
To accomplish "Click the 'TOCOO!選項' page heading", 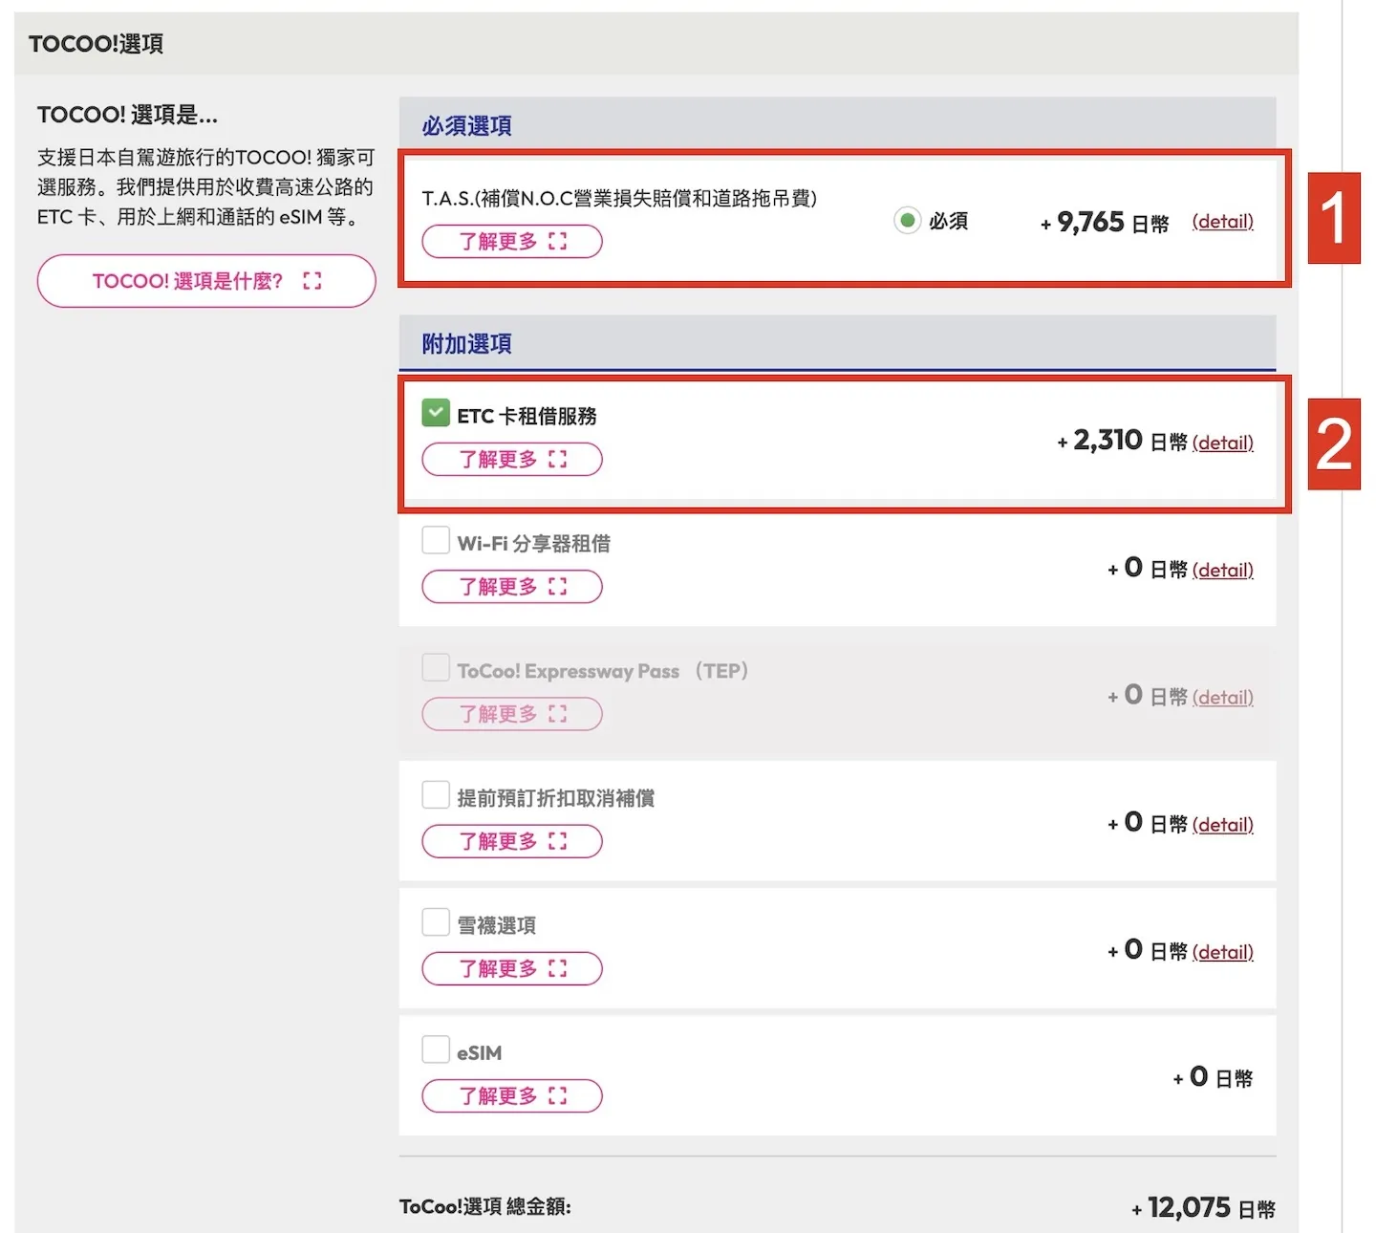I will pos(97,43).
